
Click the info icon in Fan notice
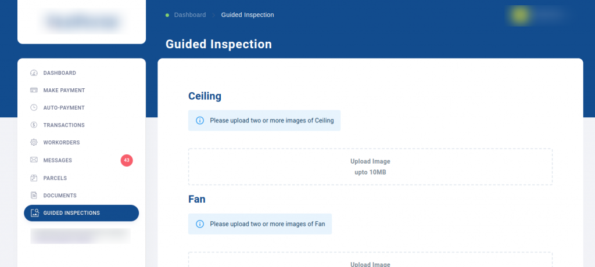pyautogui.click(x=200, y=224)
